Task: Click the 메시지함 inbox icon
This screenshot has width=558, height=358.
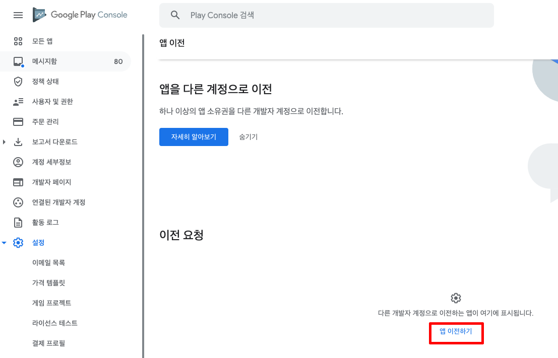Action: (18, 61)
